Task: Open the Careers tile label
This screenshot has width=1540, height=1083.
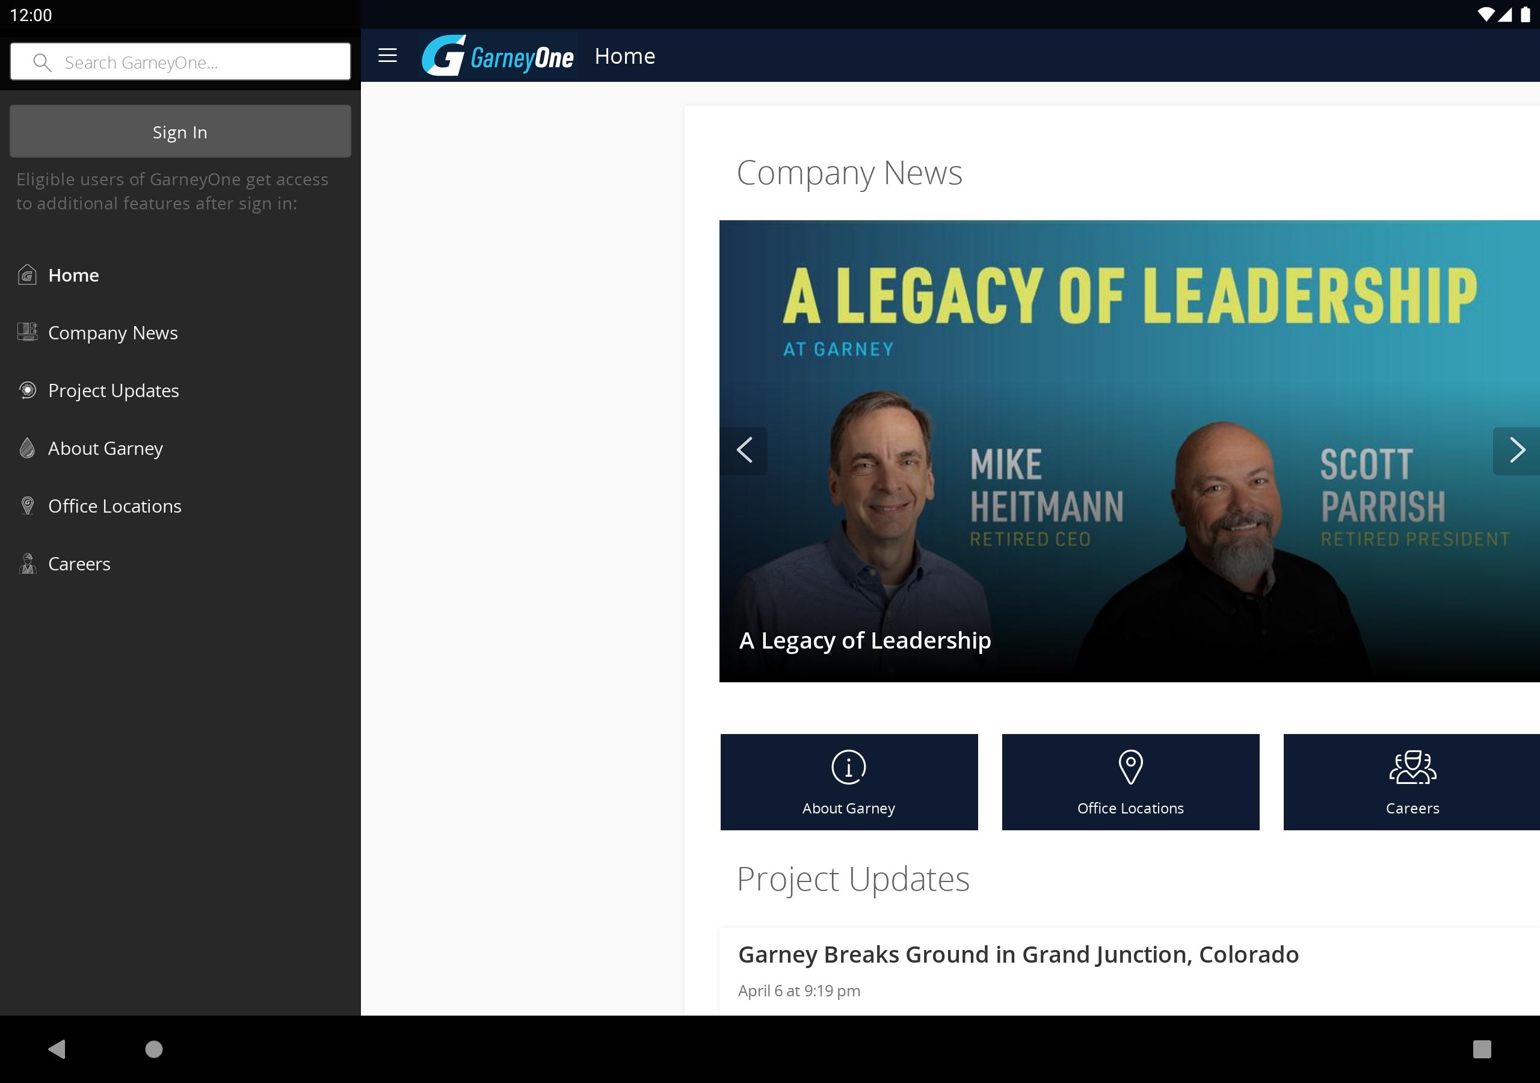Action: (x=1412, y=809)
